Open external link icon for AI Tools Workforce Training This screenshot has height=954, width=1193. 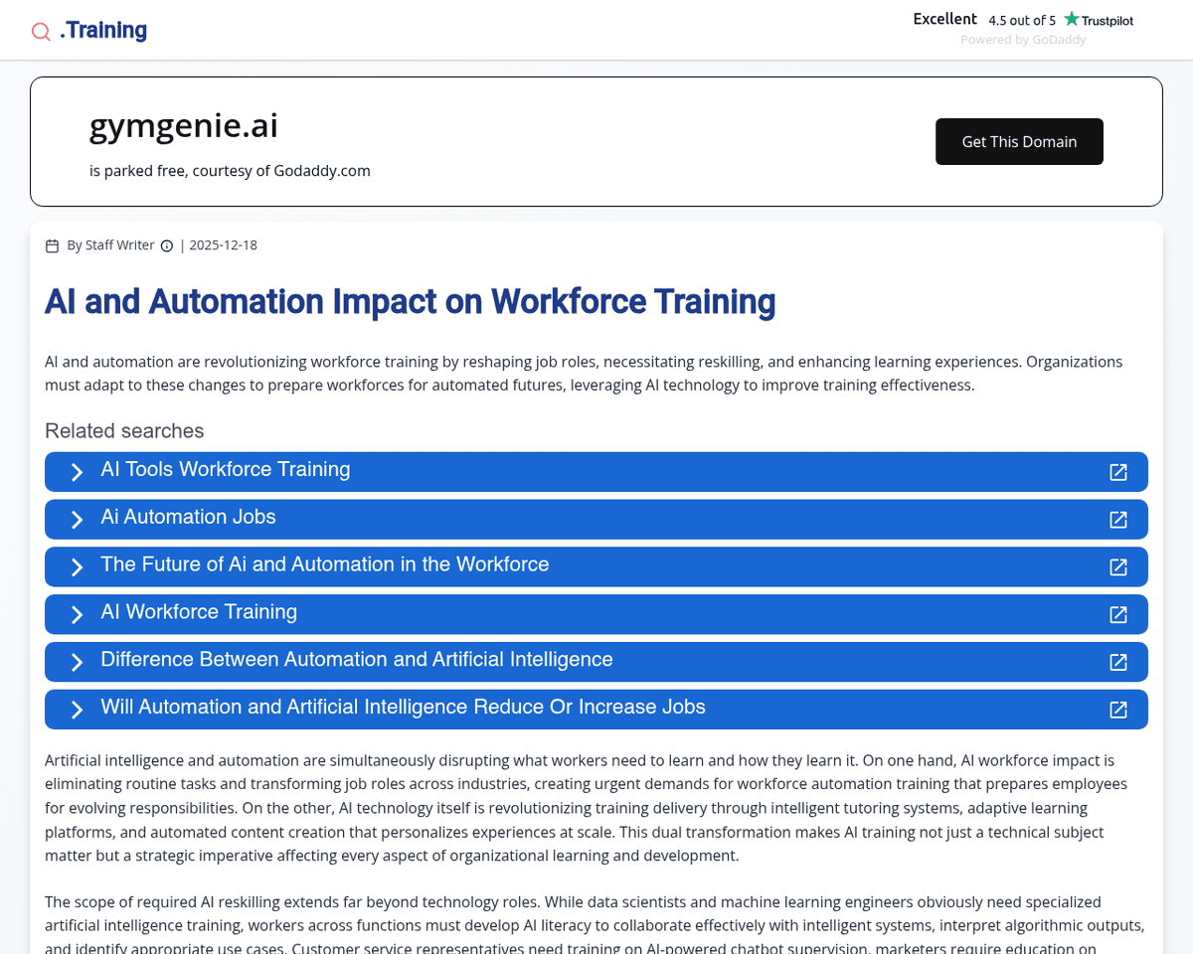point(1118,472)
